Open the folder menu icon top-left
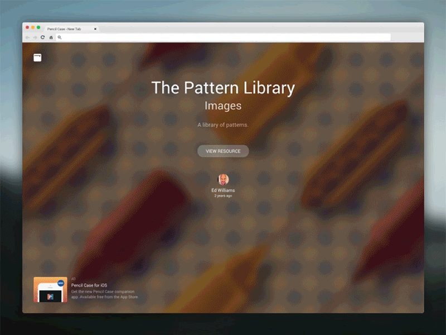Screen dimensions: 446x335 coord(37,57)
